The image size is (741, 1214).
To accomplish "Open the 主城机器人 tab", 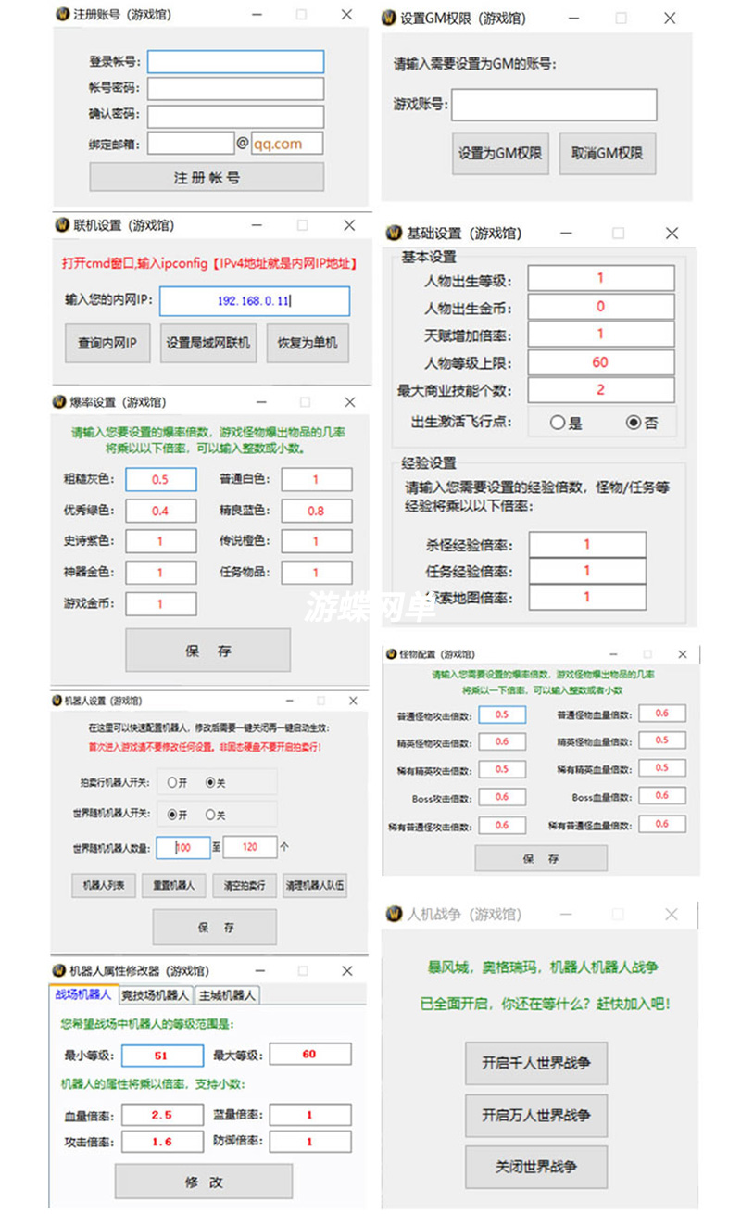I will (x=227, y=995).
